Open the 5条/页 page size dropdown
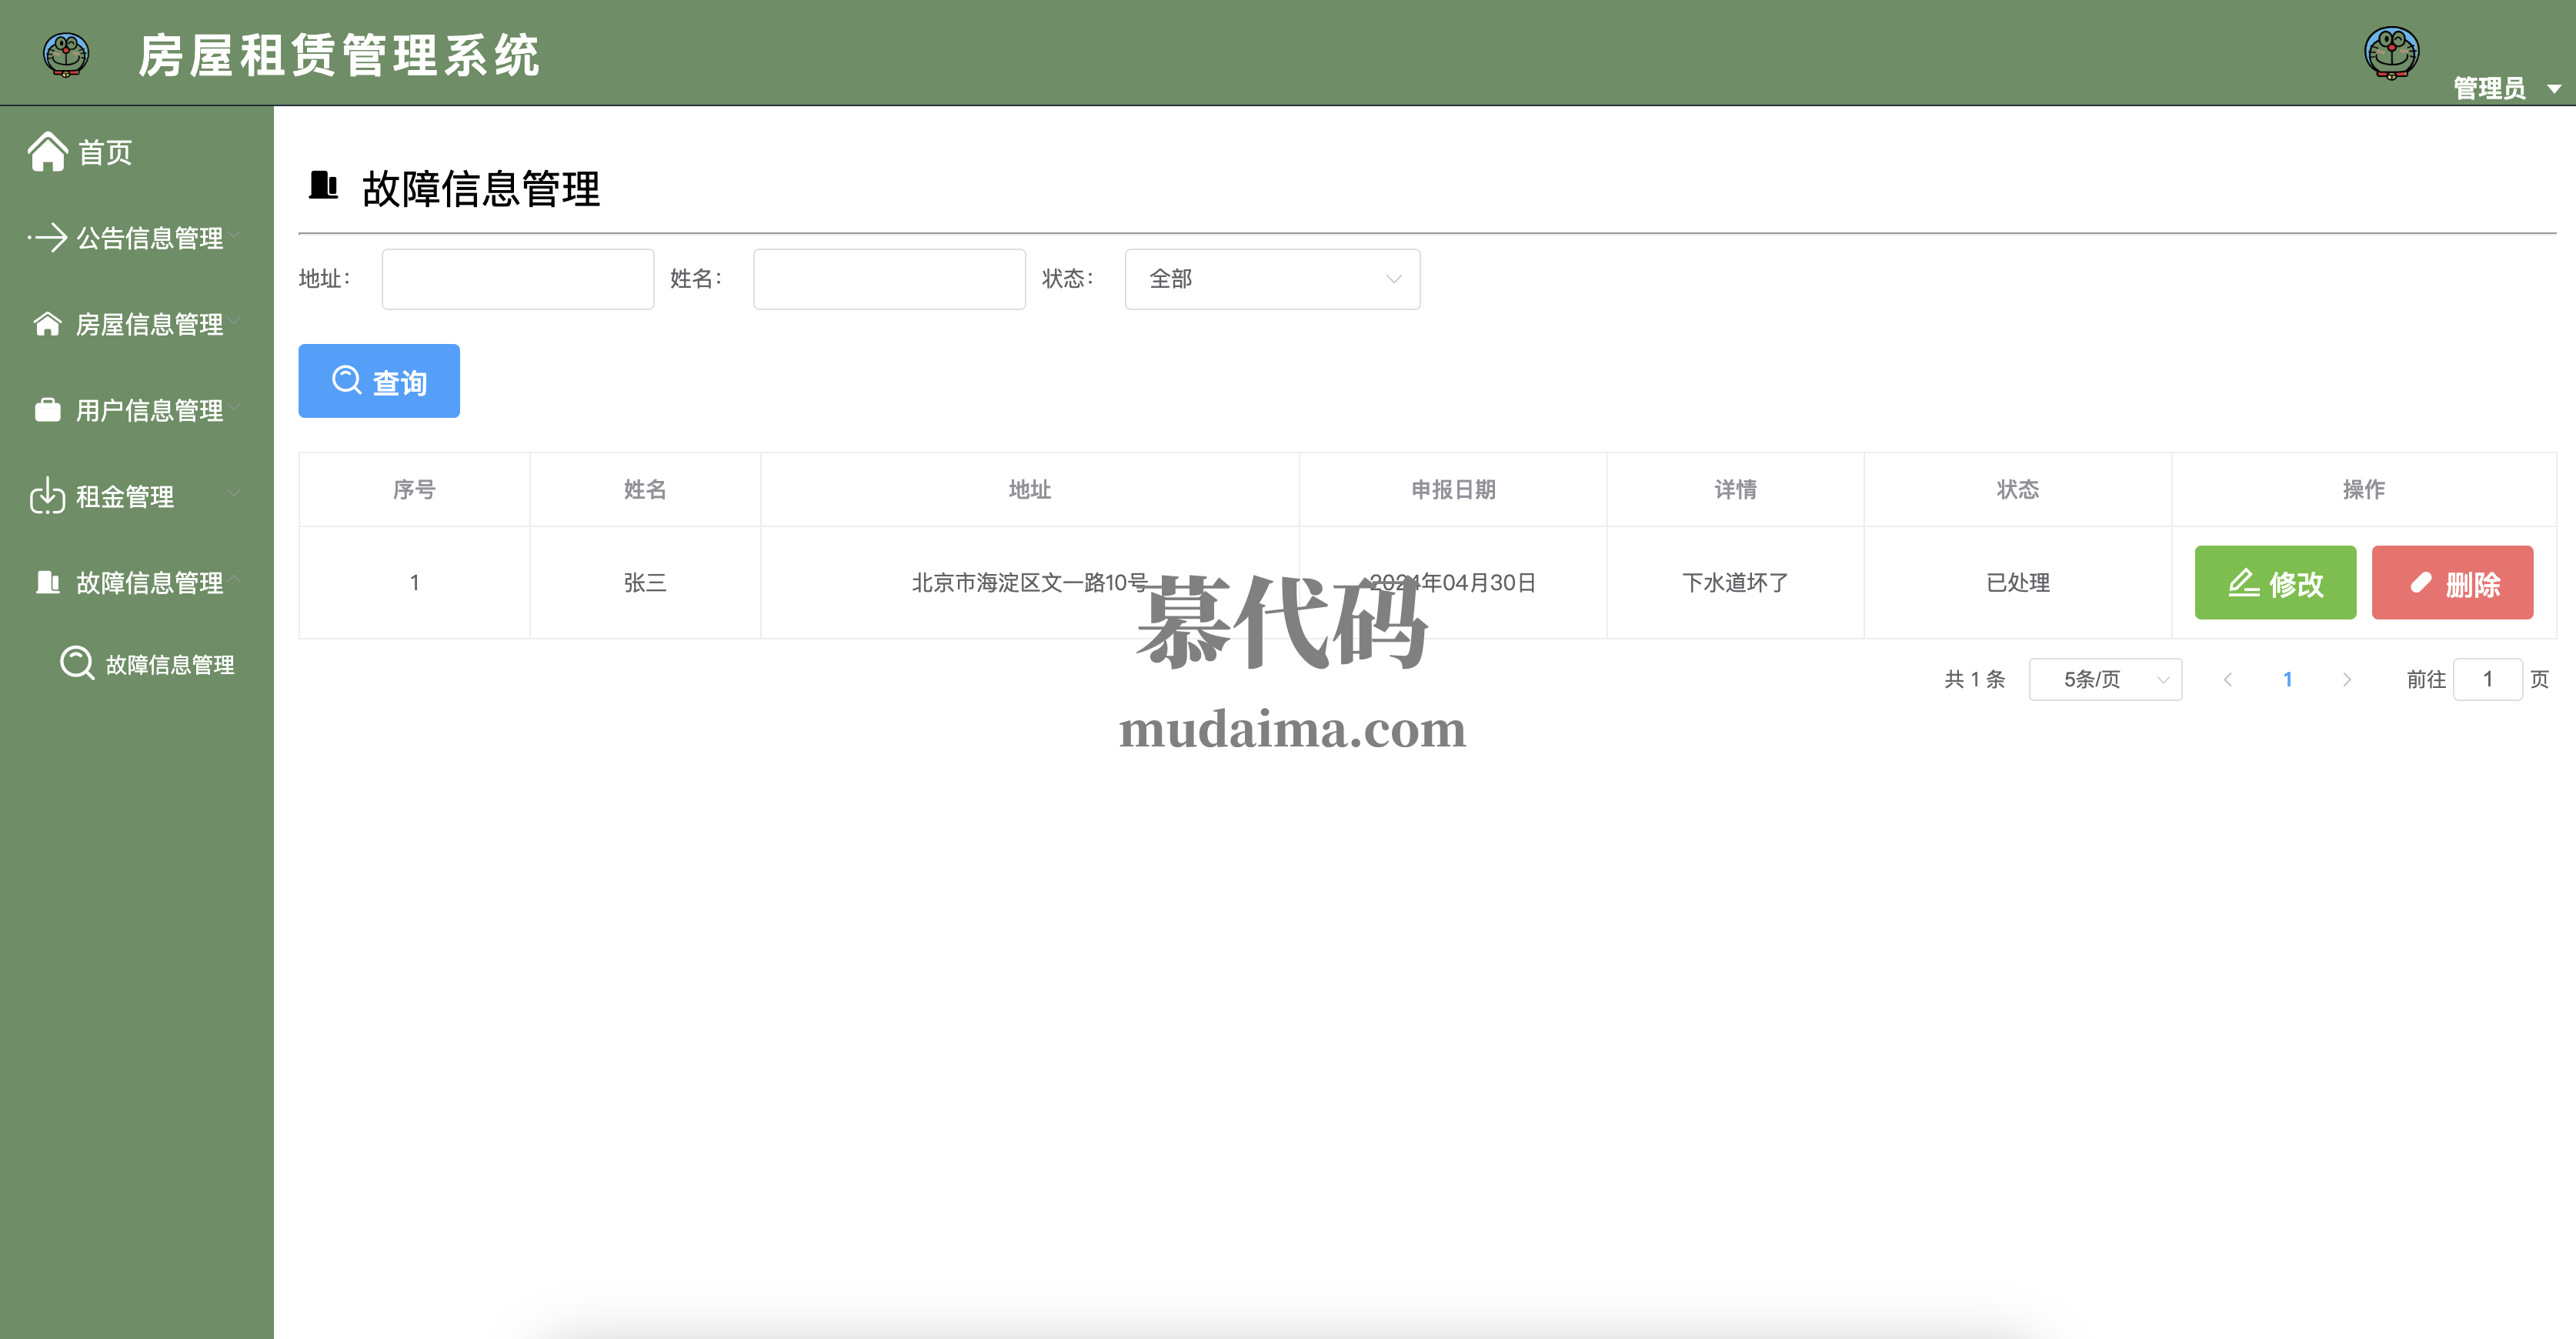This screenshot has width=2576, height=1339. tap(2104, 680)
